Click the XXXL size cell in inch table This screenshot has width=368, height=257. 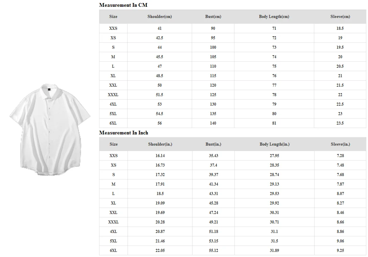[113, 222]
